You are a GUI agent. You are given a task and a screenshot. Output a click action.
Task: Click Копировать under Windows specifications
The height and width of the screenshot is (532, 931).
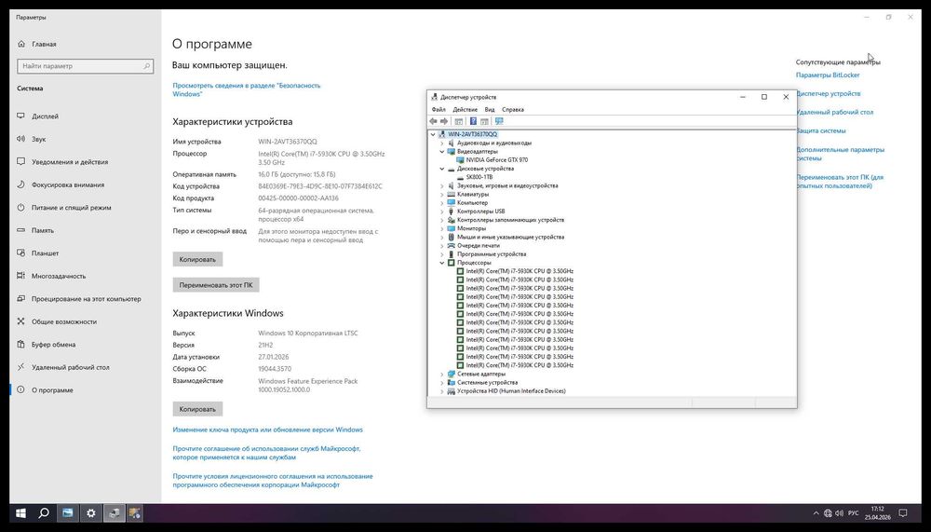coord(197,409)
